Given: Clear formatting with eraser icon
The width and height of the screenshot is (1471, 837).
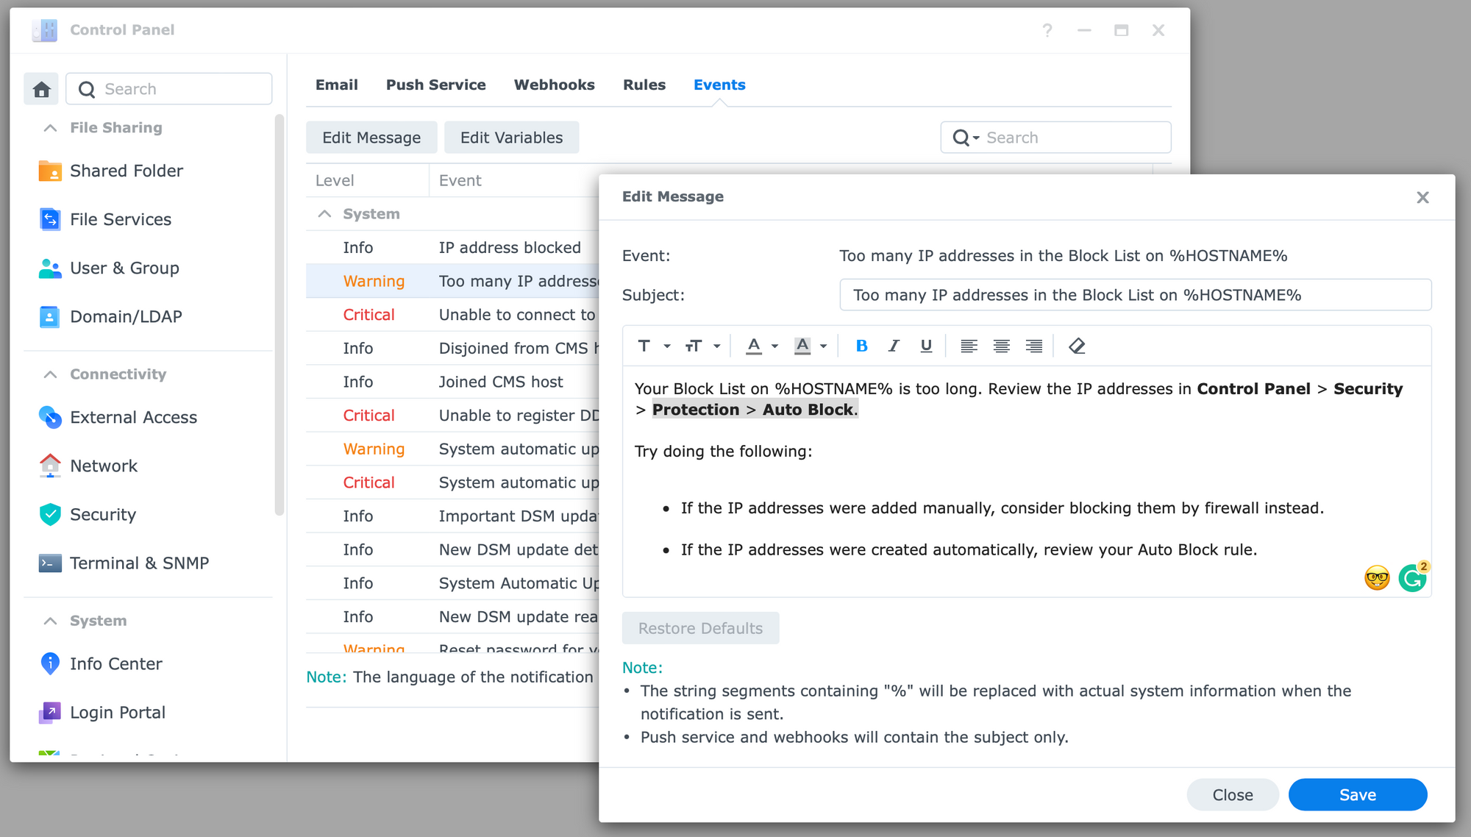Looking at the screenshot, I should point(1077,346).
